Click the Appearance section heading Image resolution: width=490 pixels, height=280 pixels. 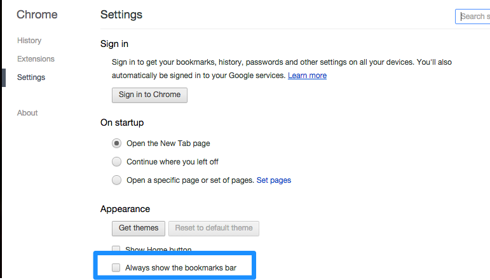point(125,209)
